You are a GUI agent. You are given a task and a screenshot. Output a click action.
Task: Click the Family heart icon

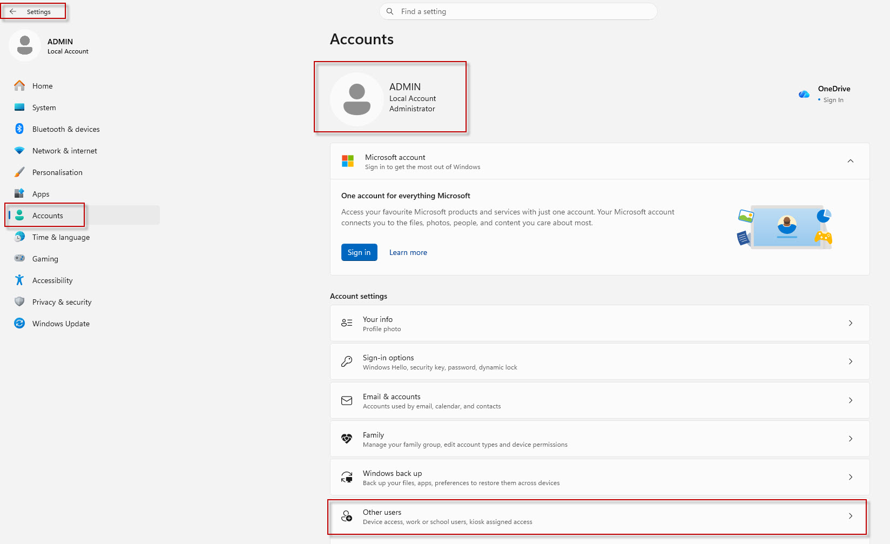pyautogui.click(x=347, y=439)
